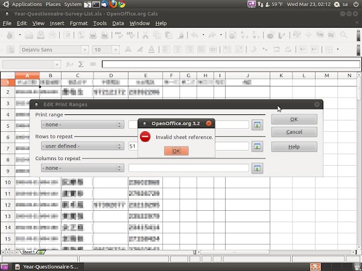The image size is (362, 271).
Task: Click the Sort Descending icon
Action: tap(256, 35)
